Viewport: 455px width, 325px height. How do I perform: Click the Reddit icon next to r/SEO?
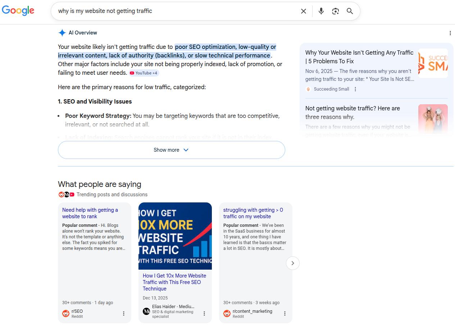pos(65,313)
